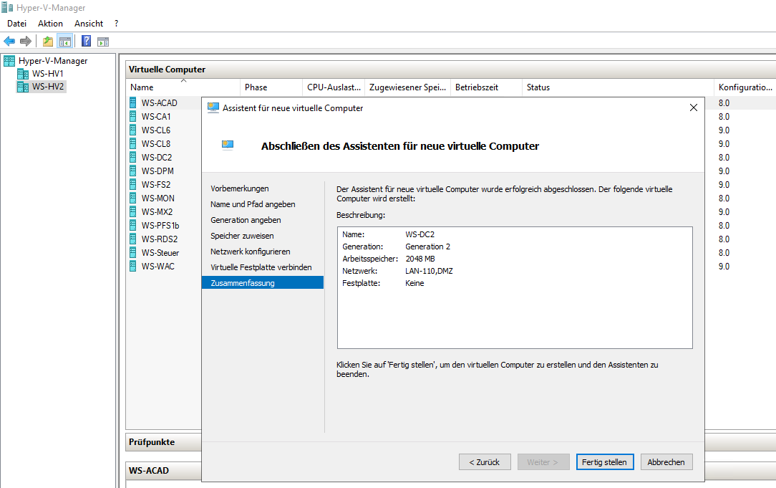Click the Back arrow toolbar icon
Viewport: 776px width, 488px height.
click(x=9, y=41)
